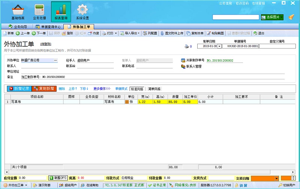Click the orange 交货日期 color field

pos(264,178)
